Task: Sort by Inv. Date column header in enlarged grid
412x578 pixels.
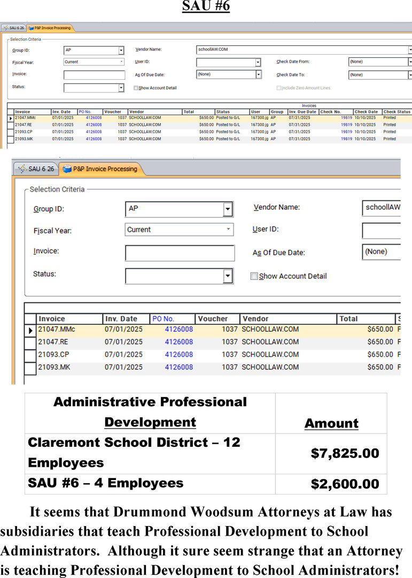Action: click(121, 319)
